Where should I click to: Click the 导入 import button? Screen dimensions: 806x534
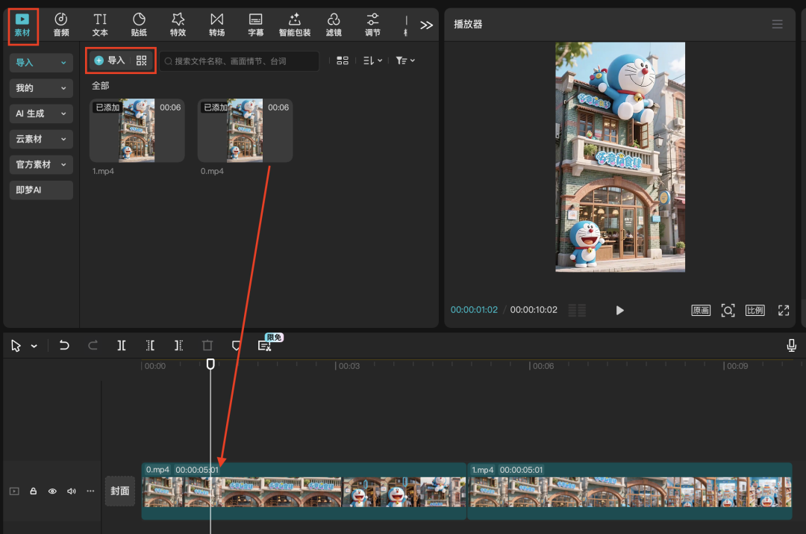coord(110,60)
